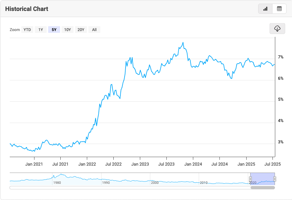The image size is (292, 200).
Task: Click the Jan 2022 axis label
Action: 87,164
